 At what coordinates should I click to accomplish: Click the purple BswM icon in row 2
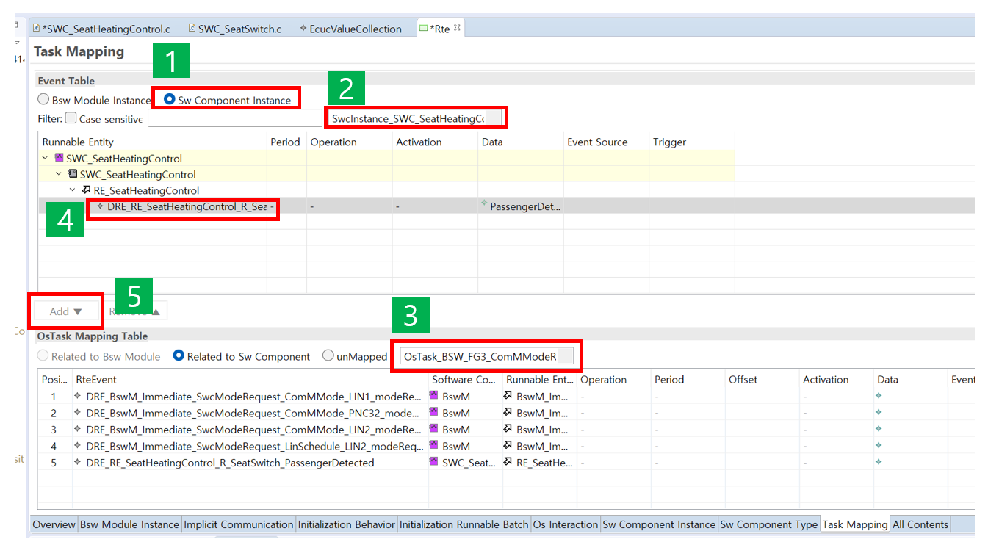tap(435, 413)
